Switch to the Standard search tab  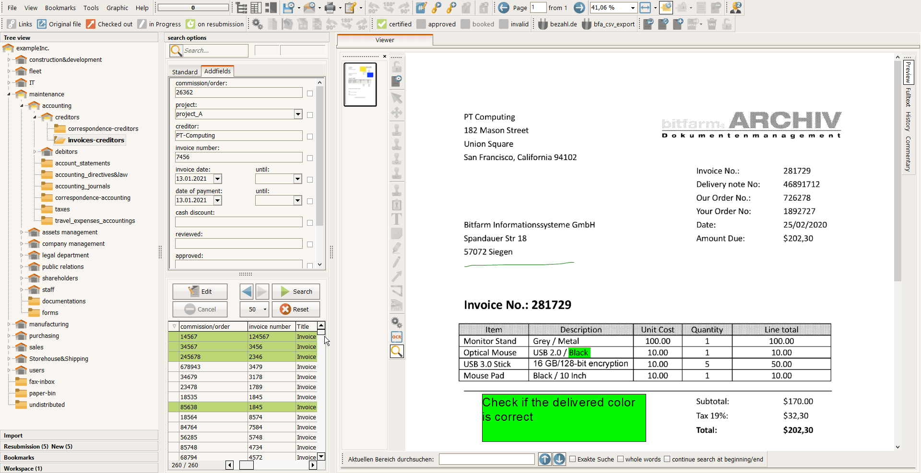(x=184, y=71)
